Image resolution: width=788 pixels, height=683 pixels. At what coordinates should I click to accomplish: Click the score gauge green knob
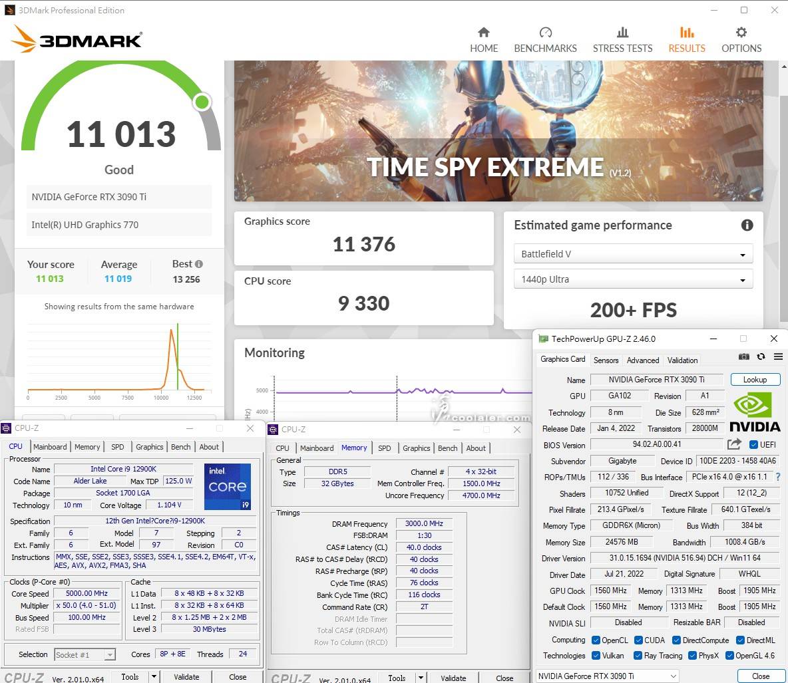202,102
